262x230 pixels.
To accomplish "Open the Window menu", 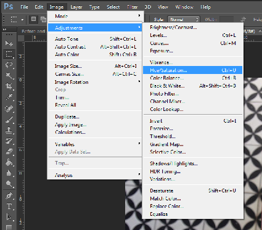I will 184,7.
